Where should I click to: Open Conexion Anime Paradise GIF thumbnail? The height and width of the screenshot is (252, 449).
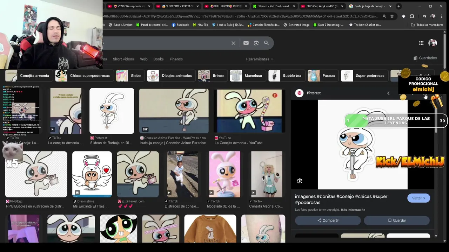pyautogui.click(x=174, y=111)
